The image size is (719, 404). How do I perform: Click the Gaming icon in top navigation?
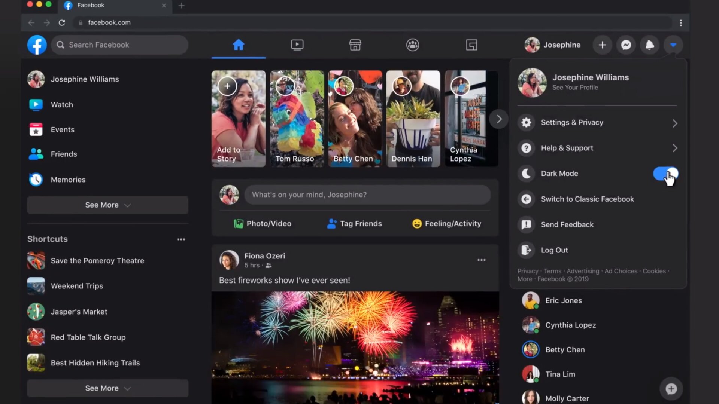[x=471, y=45]
